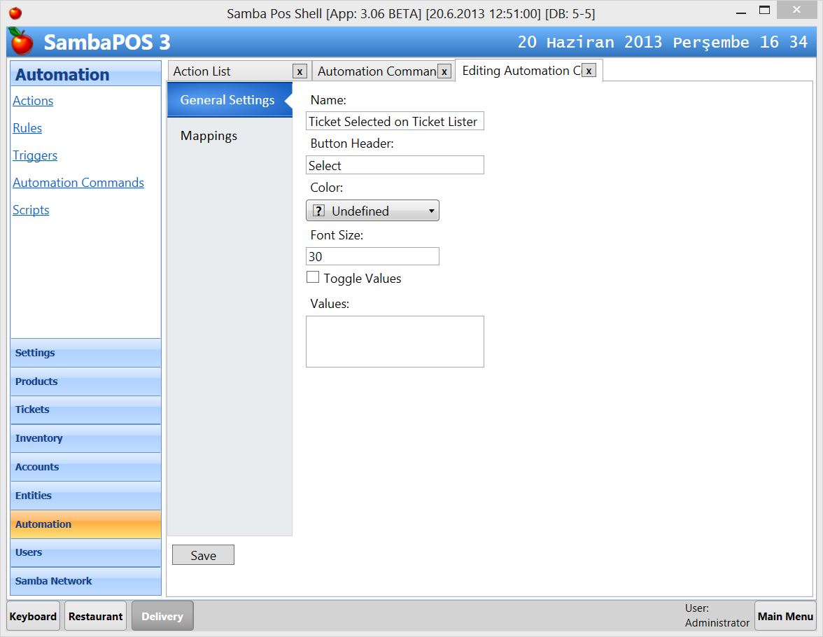Click the SambaPOS apple logo
823x637 pixels.
[20, 42]
